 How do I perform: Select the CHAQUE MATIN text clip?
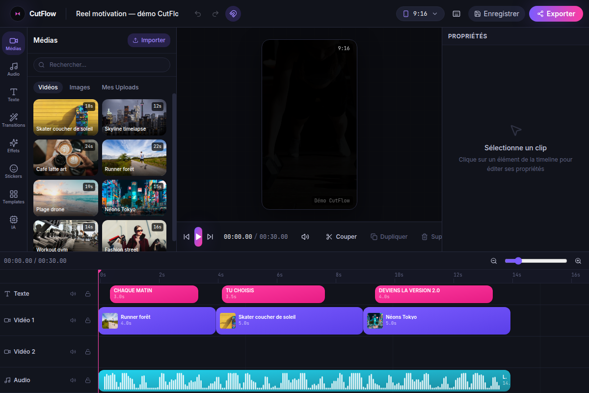point(154,294)
